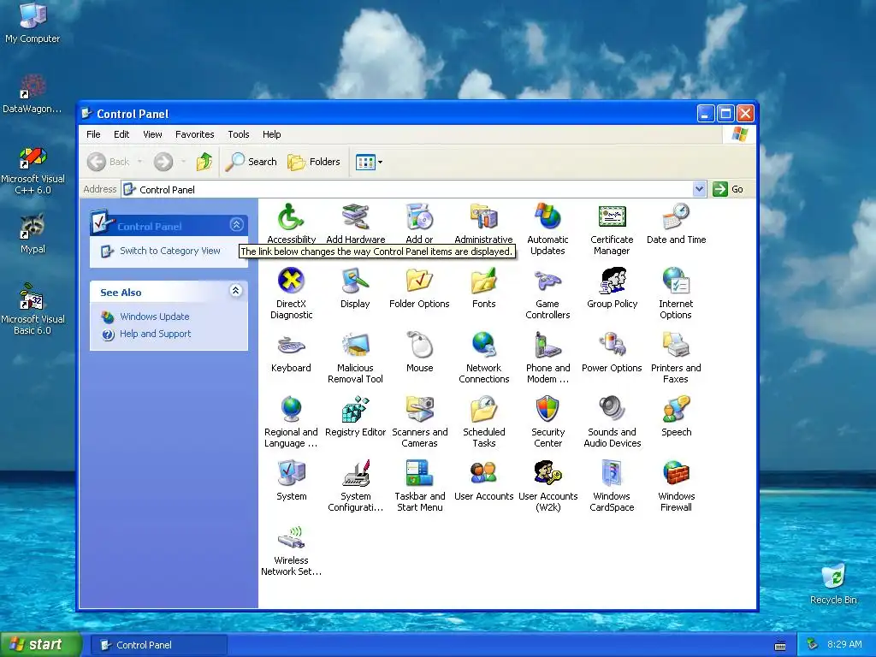This screenshot has width=876, height=657.
Task: Open Security Center icon
Action: (547, 409)
